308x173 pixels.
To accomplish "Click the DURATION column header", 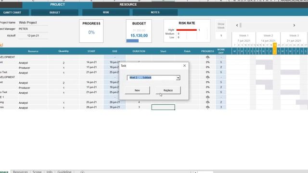I will coord(139,51).
